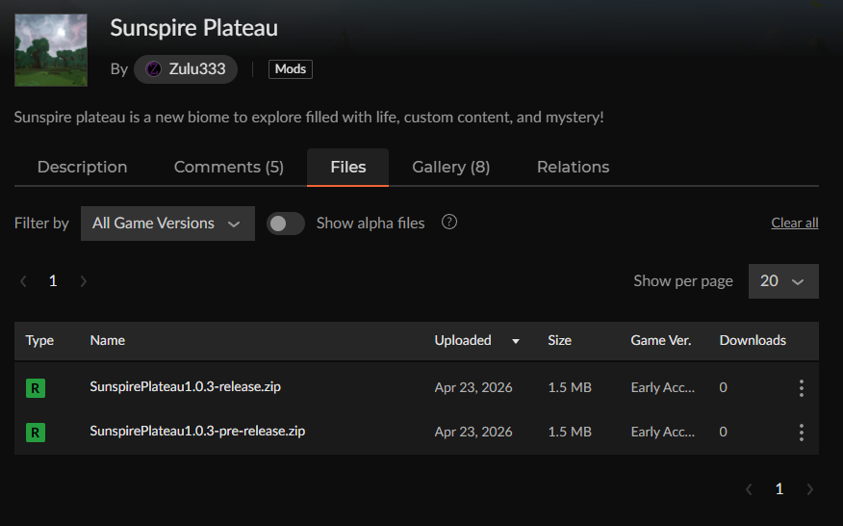Sort by the Name column header
The width and height of the screenshot is (843, 526).
(108, 340)
